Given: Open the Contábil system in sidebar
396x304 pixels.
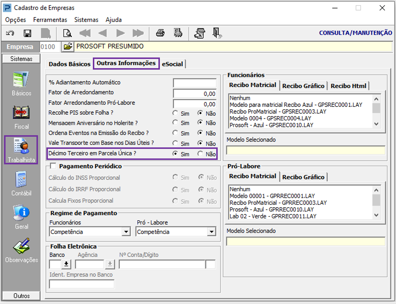Looking at the screenshot, I should pyautogui.click(x=21, y=184).
